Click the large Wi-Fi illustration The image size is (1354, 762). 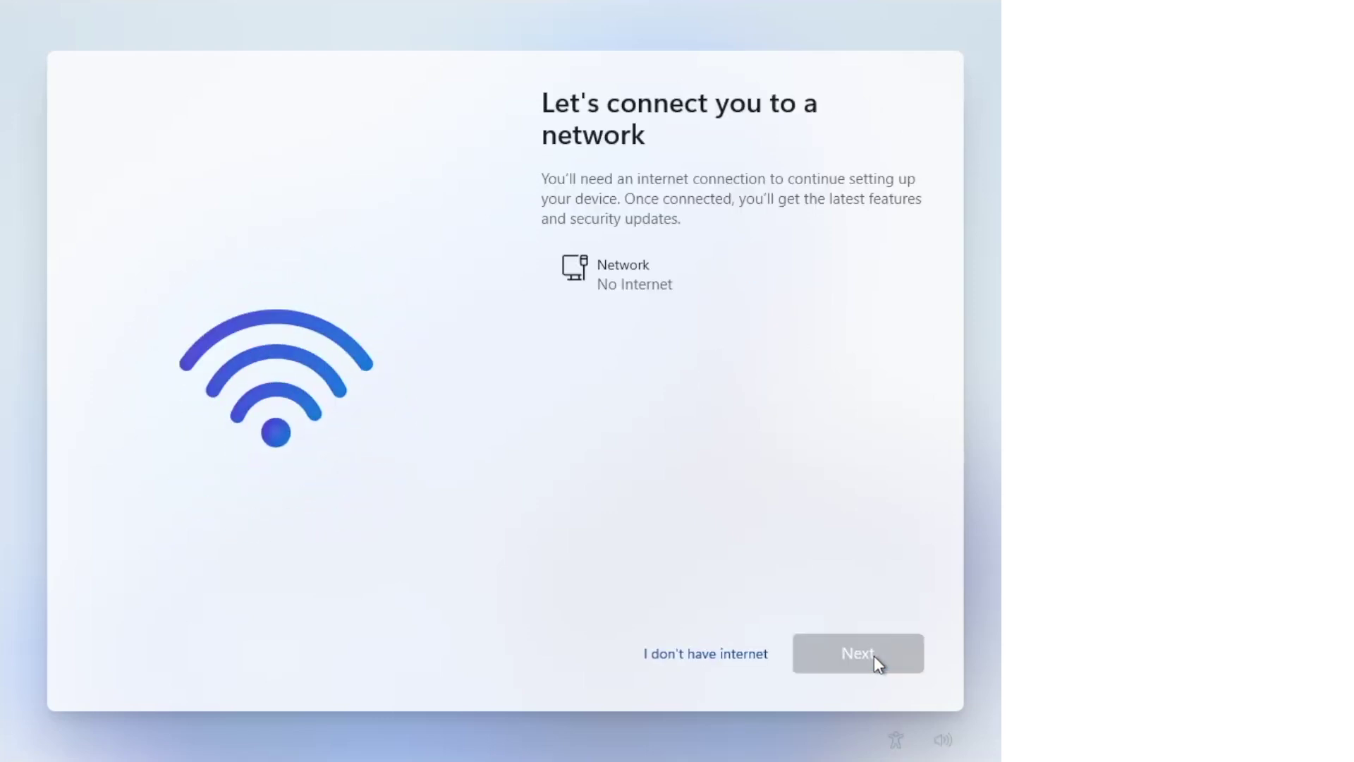click(x=276, y=378)
